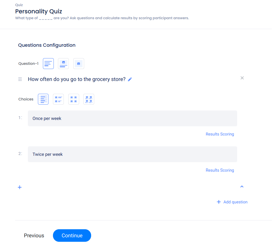Open Results Scoring for choice 2
The image size is (272, 249).
(220, 170)
